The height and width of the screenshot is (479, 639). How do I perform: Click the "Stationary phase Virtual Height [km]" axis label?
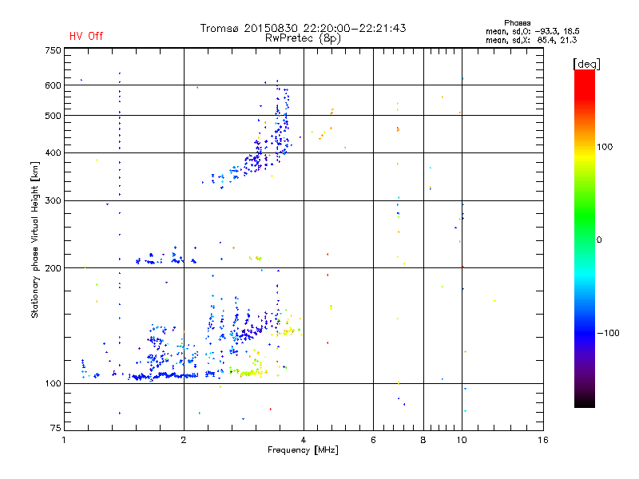pyautogui.click(x=35, y=239)
